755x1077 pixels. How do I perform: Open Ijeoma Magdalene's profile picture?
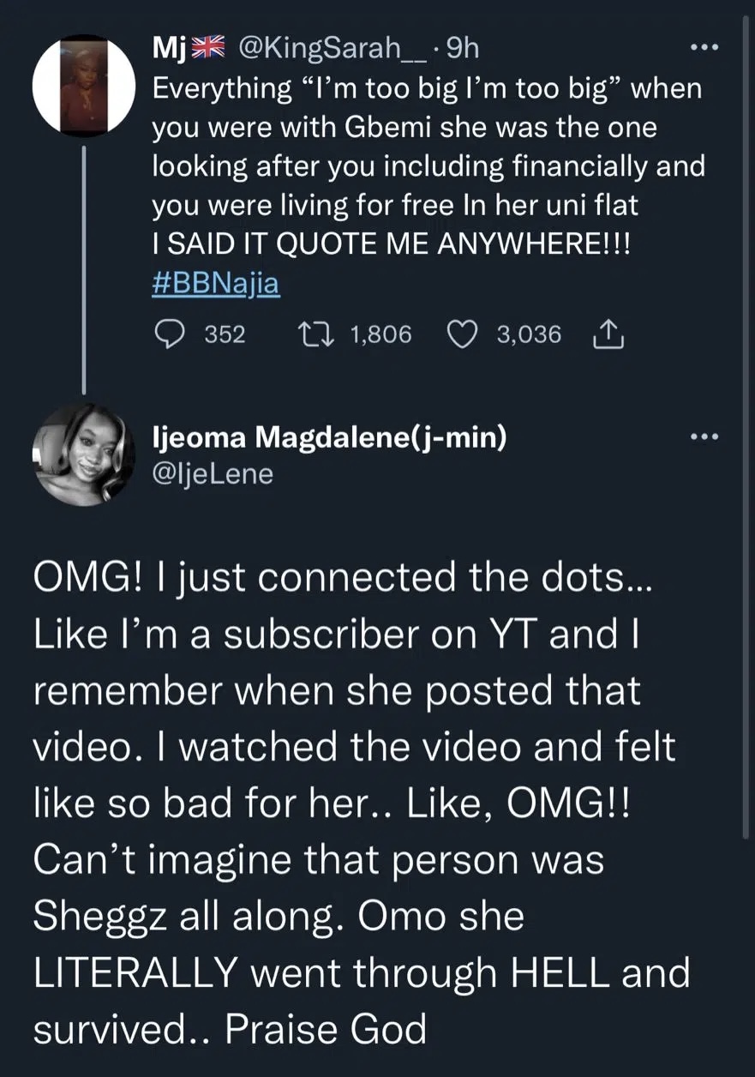(x=84, y=454)
